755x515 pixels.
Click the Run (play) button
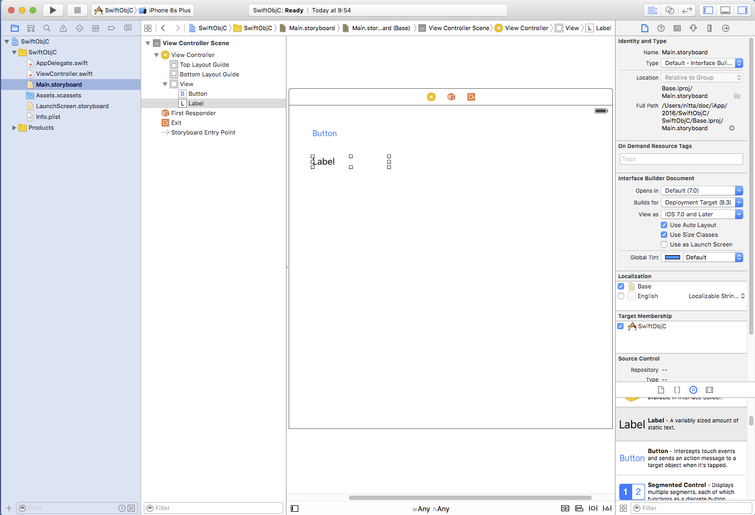pos(53,10)
